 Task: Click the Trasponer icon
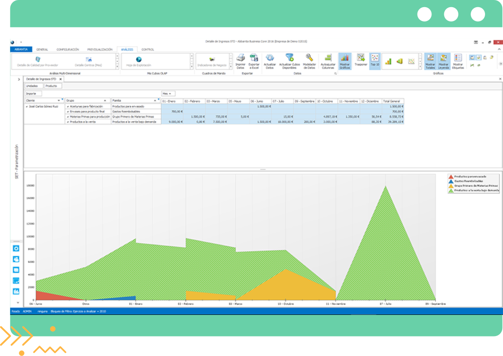pyautogui.click(x=361, y=58)
